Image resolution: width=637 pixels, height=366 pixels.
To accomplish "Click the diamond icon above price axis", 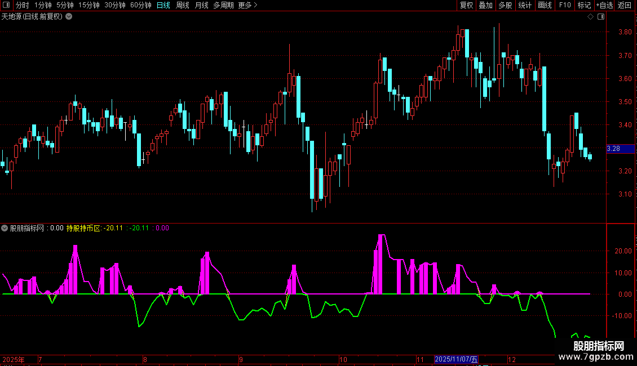I will (591, 17).
